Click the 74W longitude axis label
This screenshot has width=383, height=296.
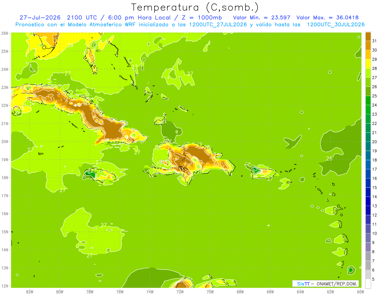[x=150, y=291]
